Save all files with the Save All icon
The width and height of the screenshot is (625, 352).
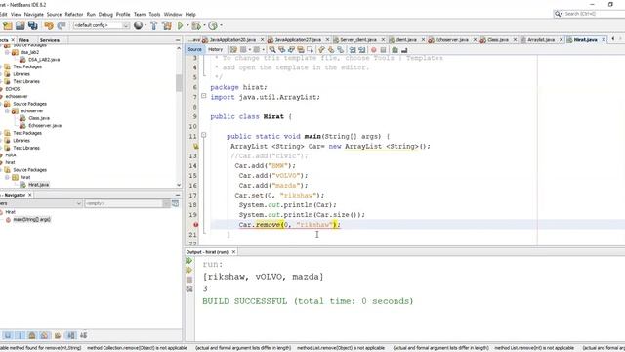pos(32,26)
